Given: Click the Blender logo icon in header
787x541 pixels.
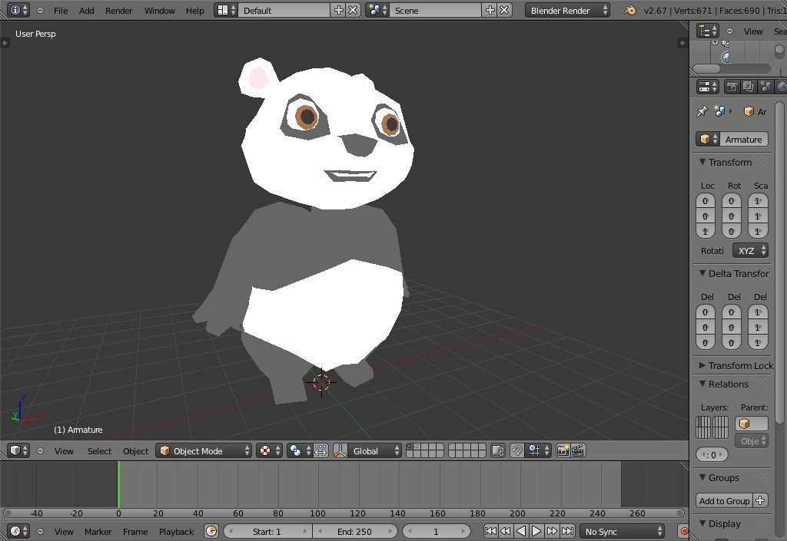Looking at the screenshot, I should (630, 10).
